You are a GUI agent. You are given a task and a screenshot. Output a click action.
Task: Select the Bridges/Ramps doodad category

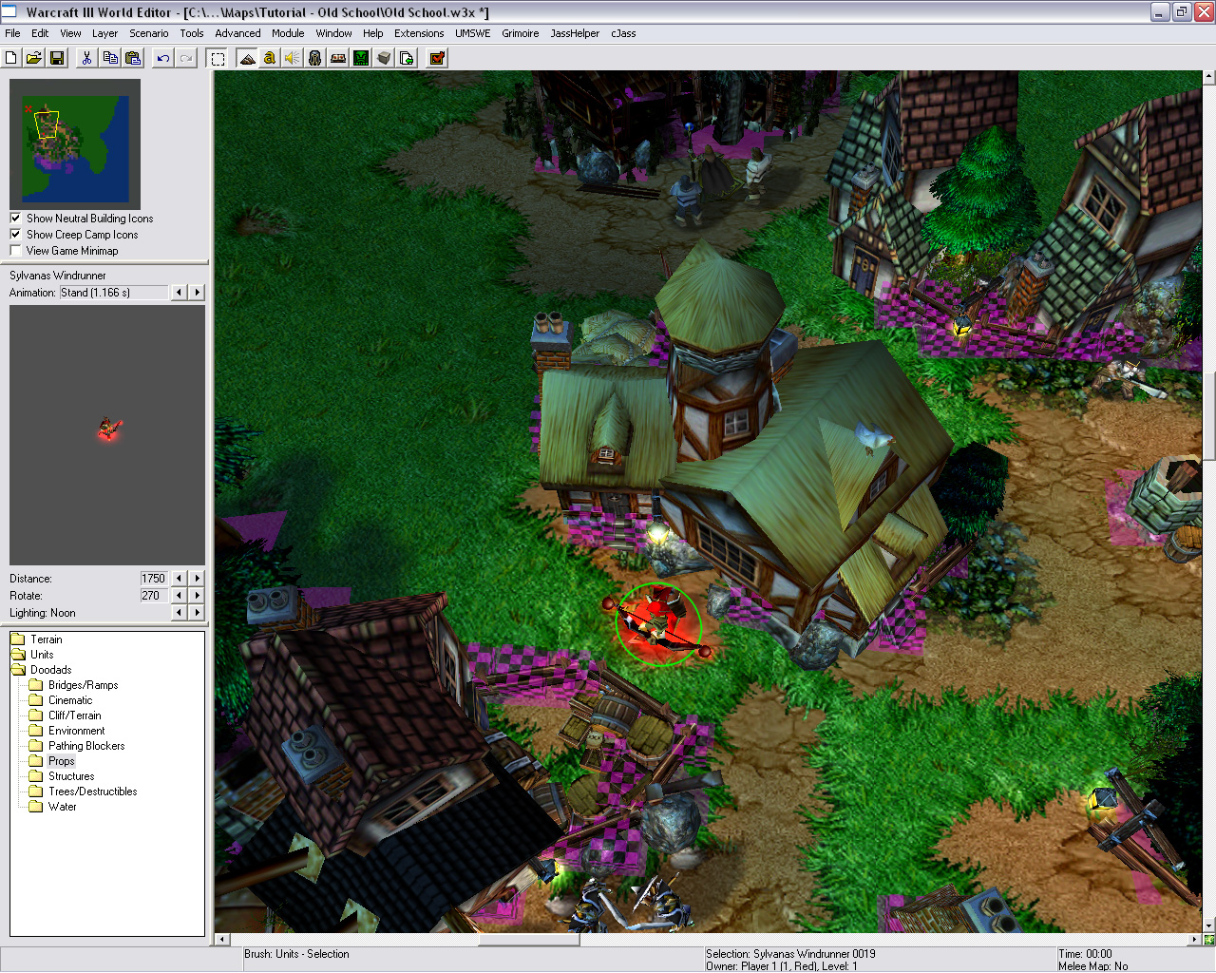pyautogui.click(x=84, y=685)
